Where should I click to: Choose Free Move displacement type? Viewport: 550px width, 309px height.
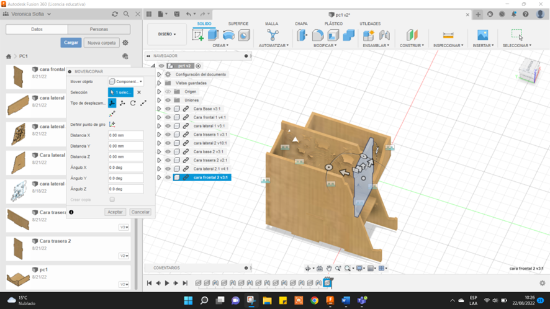112,103
